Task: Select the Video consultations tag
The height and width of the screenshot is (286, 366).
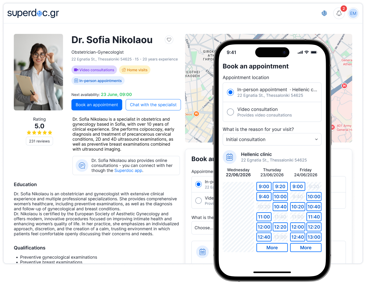Action: 94,70
